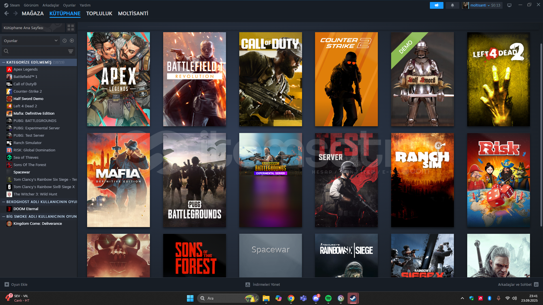
Task: Click the Windows Start button
Action: point(190,298)
